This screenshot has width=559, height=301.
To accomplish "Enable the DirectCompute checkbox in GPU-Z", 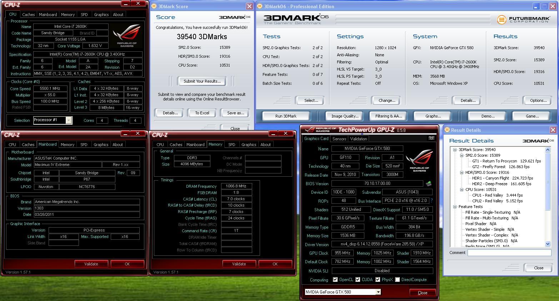I will click(x=397, y=280).
